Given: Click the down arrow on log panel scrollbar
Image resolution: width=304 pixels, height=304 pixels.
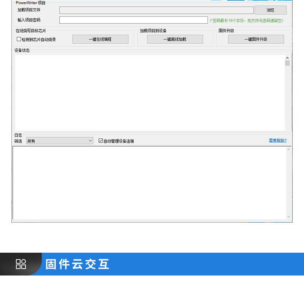Looking at the screenshot, I should coord(288,216).
